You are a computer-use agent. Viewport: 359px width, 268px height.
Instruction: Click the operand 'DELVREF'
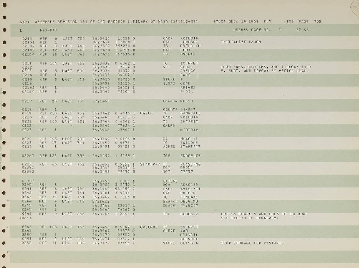[x=189, y=239]
